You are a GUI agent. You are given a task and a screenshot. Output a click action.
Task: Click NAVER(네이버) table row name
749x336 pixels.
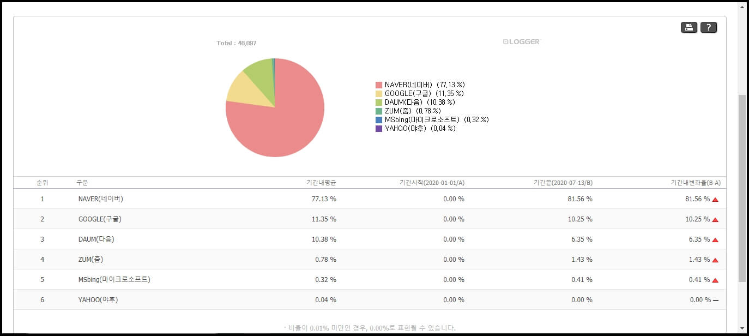tap(101, 199)
